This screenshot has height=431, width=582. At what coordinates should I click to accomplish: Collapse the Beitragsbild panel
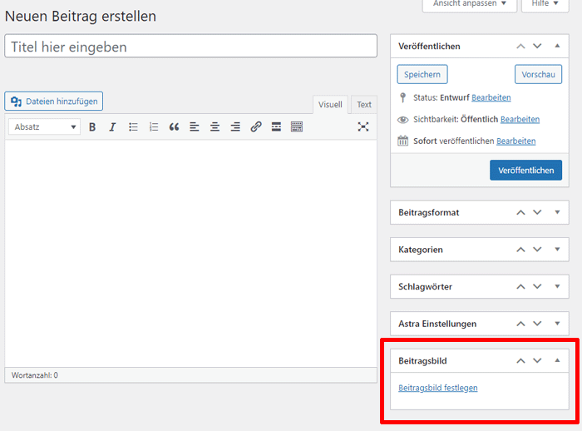pos(557,360)
